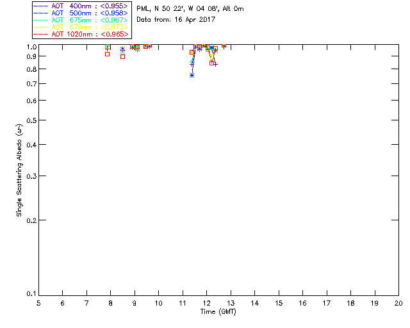
Task: Select the lone red square near 0.92 before 8
Action: 107,54
